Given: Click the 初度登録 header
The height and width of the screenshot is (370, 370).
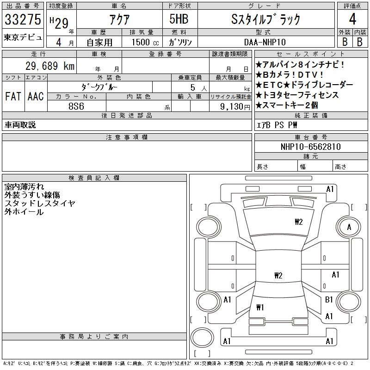Looking at the screenshot, I should point(61,6).
